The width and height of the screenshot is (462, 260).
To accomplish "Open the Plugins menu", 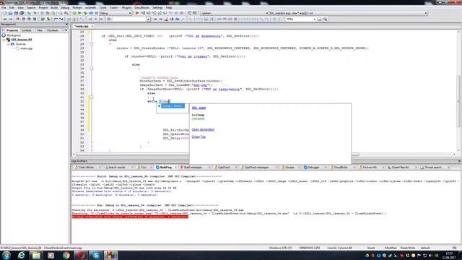I will coord(126,8).
